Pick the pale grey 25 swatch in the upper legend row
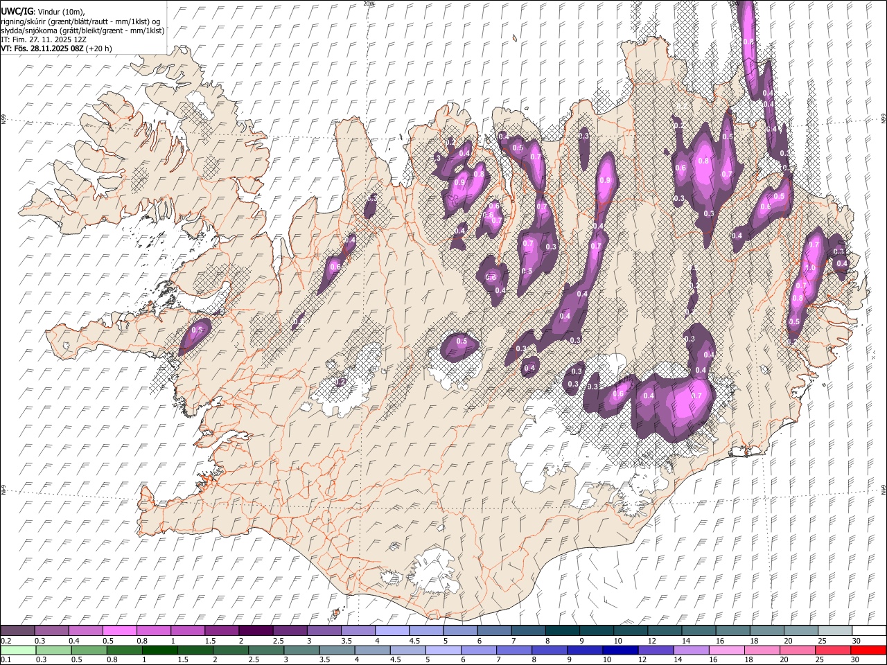The height and width of the screenshot is (665, 887). pos(835,630)
